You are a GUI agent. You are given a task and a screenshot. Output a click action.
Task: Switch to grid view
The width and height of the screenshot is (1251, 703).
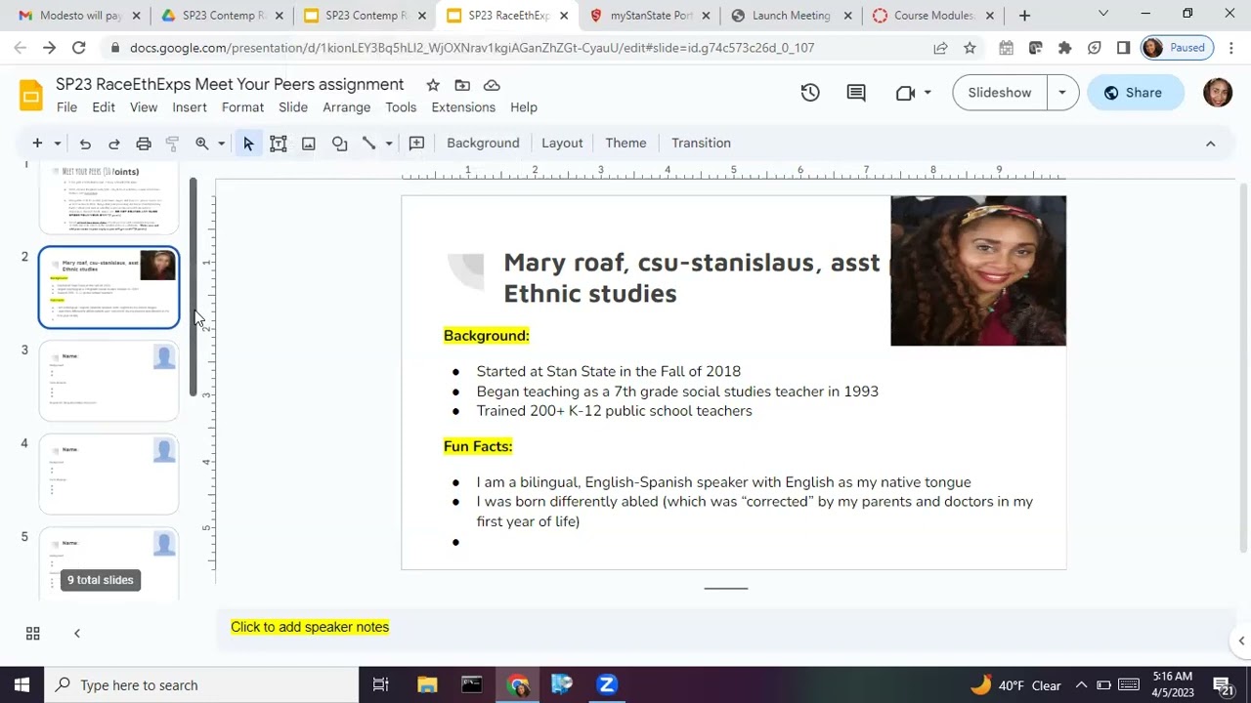(x=32, y=634)
